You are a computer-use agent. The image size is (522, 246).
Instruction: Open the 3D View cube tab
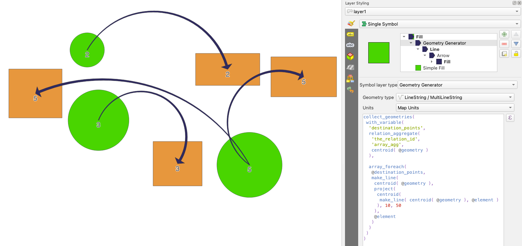(x=351, y=56)
